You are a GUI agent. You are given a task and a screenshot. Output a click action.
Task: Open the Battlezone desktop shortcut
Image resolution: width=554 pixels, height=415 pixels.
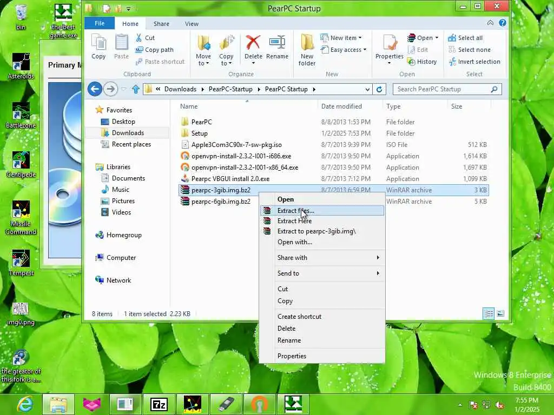(x=21, y=116)
